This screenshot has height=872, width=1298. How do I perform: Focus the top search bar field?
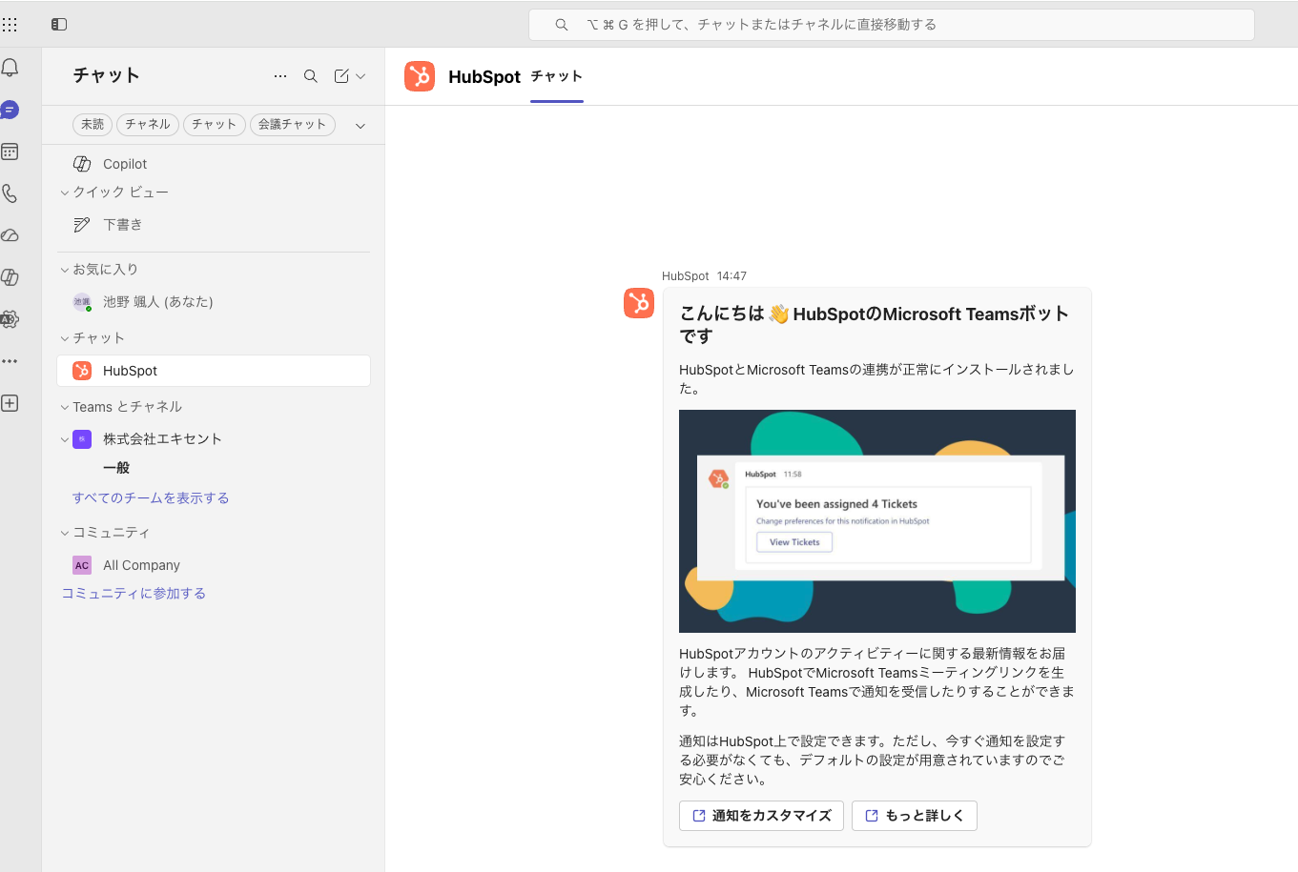pyautogui.click(x=892, y=25)
